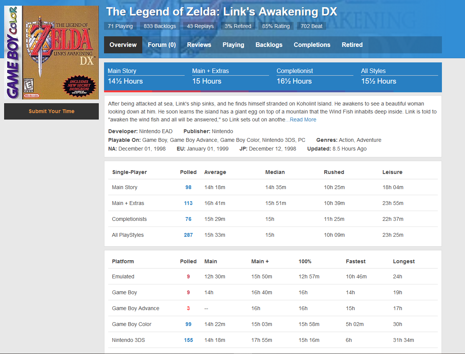This screenshot has width=465, height=354.
Task: Switch to the Playing tab
Action: pos(233,45)
